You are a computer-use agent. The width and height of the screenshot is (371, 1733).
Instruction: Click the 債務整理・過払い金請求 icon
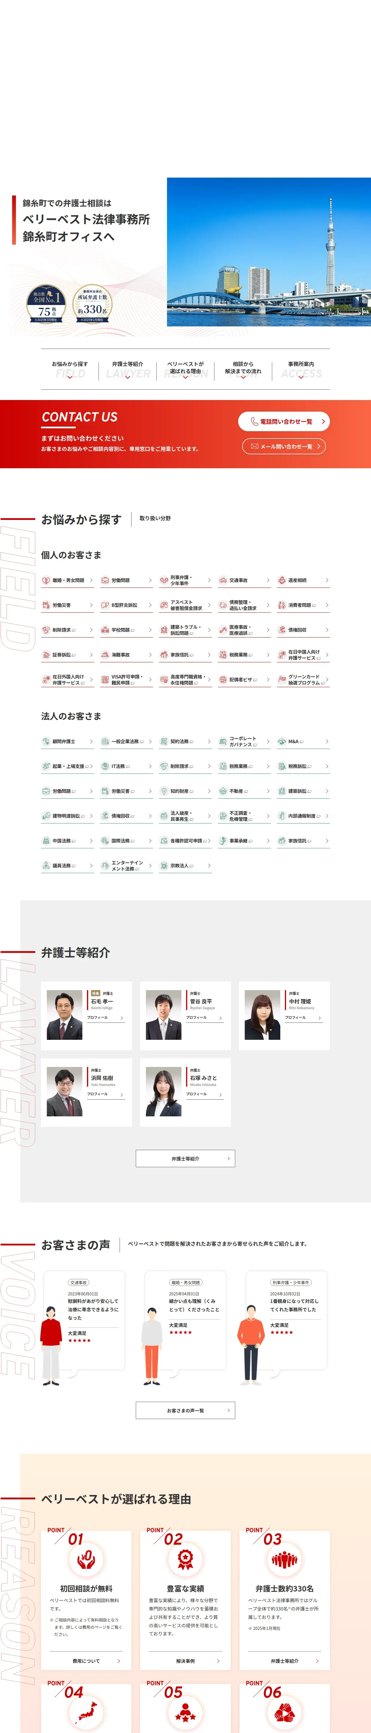tap(223, 605)
